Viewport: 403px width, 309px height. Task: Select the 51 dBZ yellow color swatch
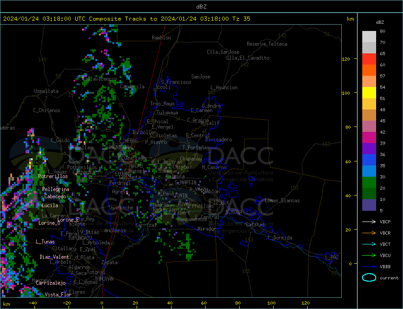[x=369, y=93]
